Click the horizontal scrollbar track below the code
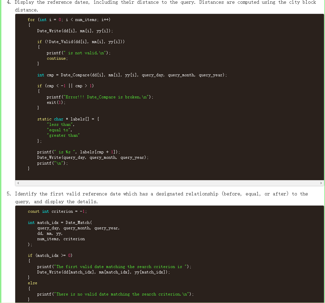Screen dimensions: 325x303 [170, 183]
